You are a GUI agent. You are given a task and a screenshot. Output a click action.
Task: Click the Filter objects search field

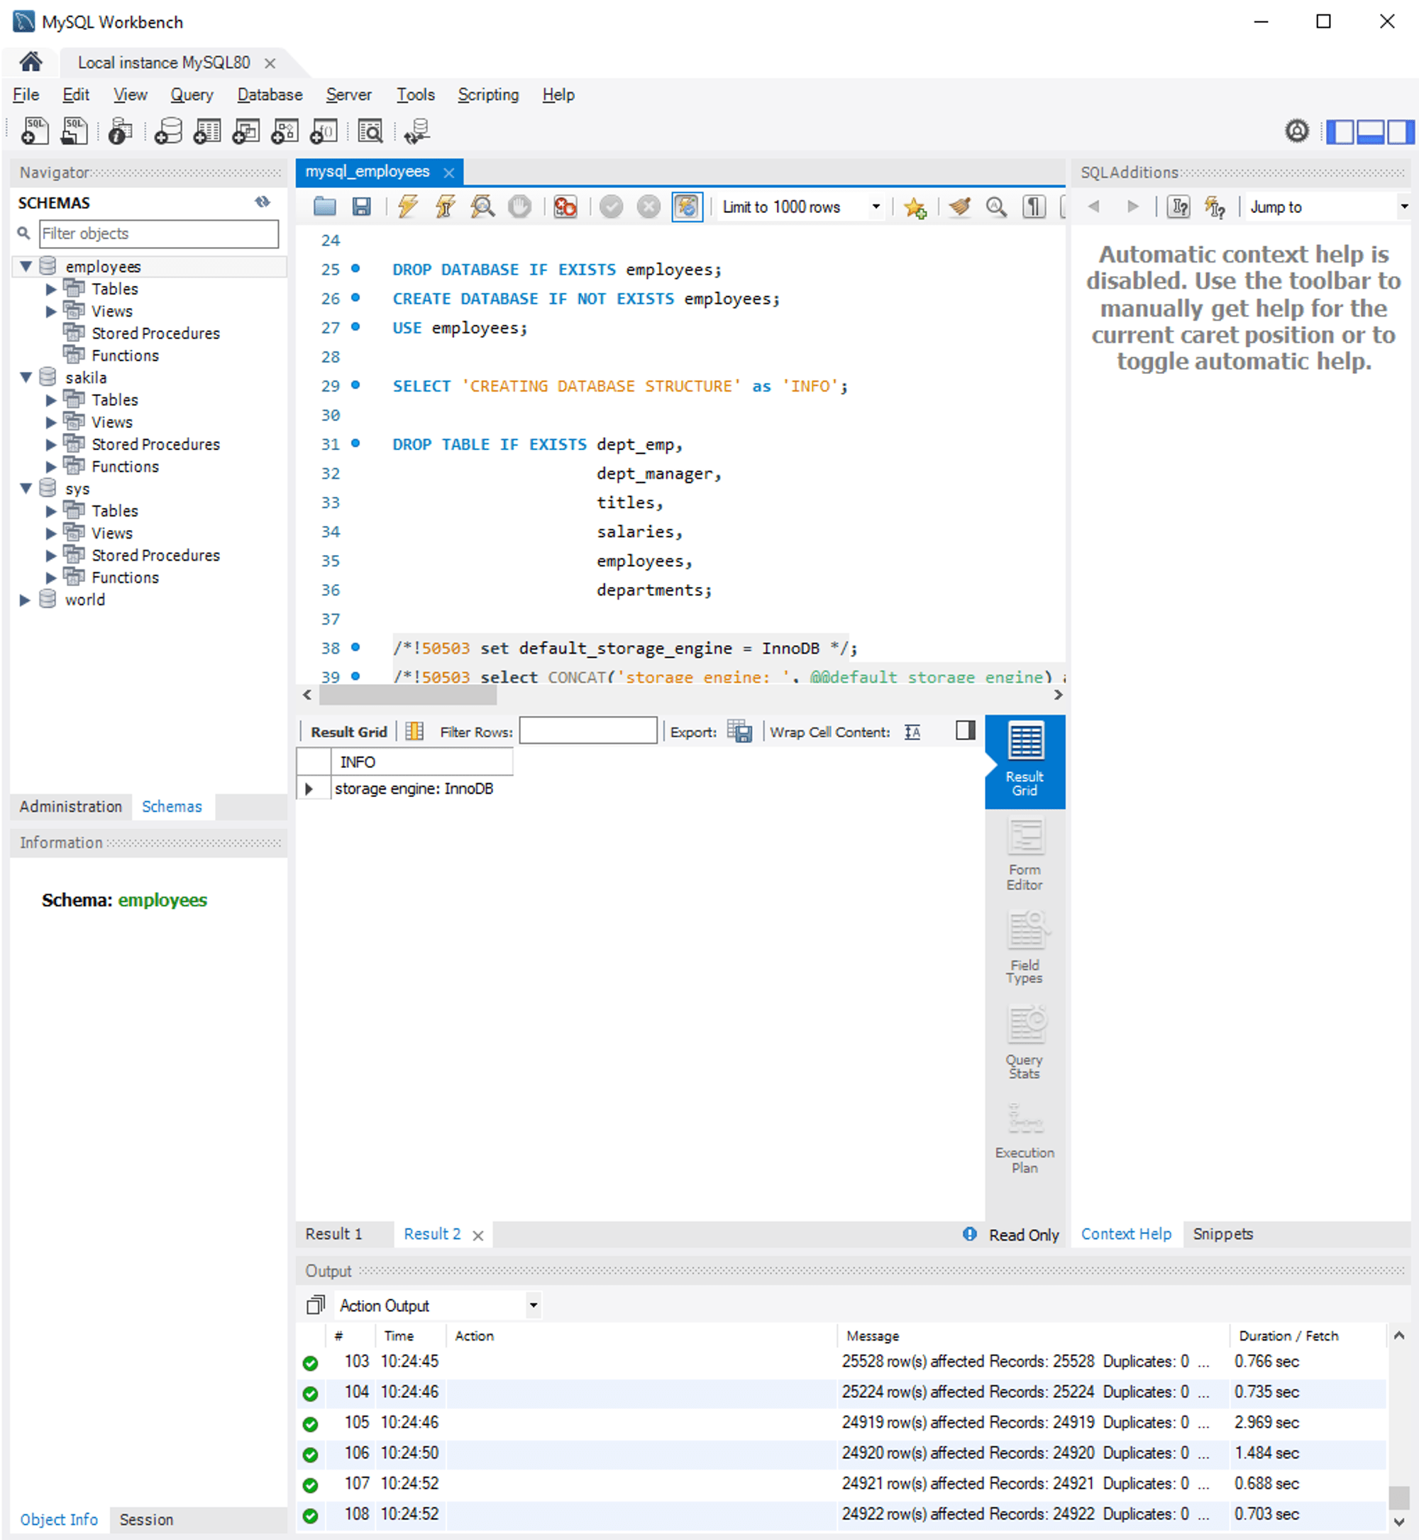pyautogui.click(x=159, y=233)
